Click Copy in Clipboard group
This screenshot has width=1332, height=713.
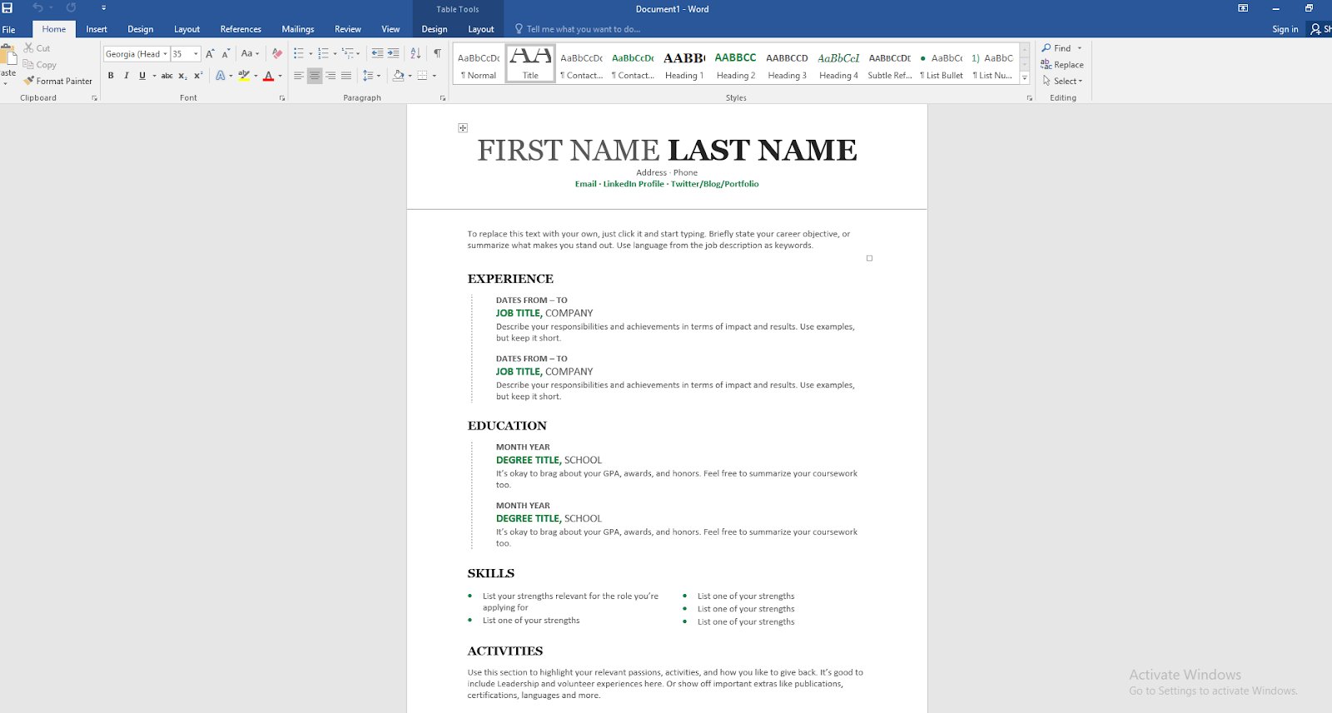point(40,65)
